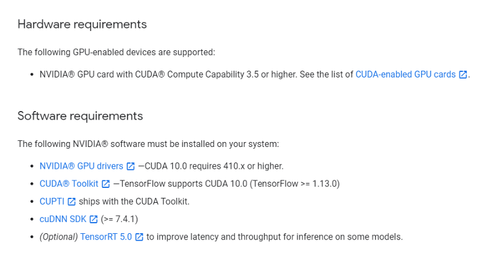497x258 pixels.
Task: Open the CUDA-enabled GPU cards link
Action: (x=405, y=74)
